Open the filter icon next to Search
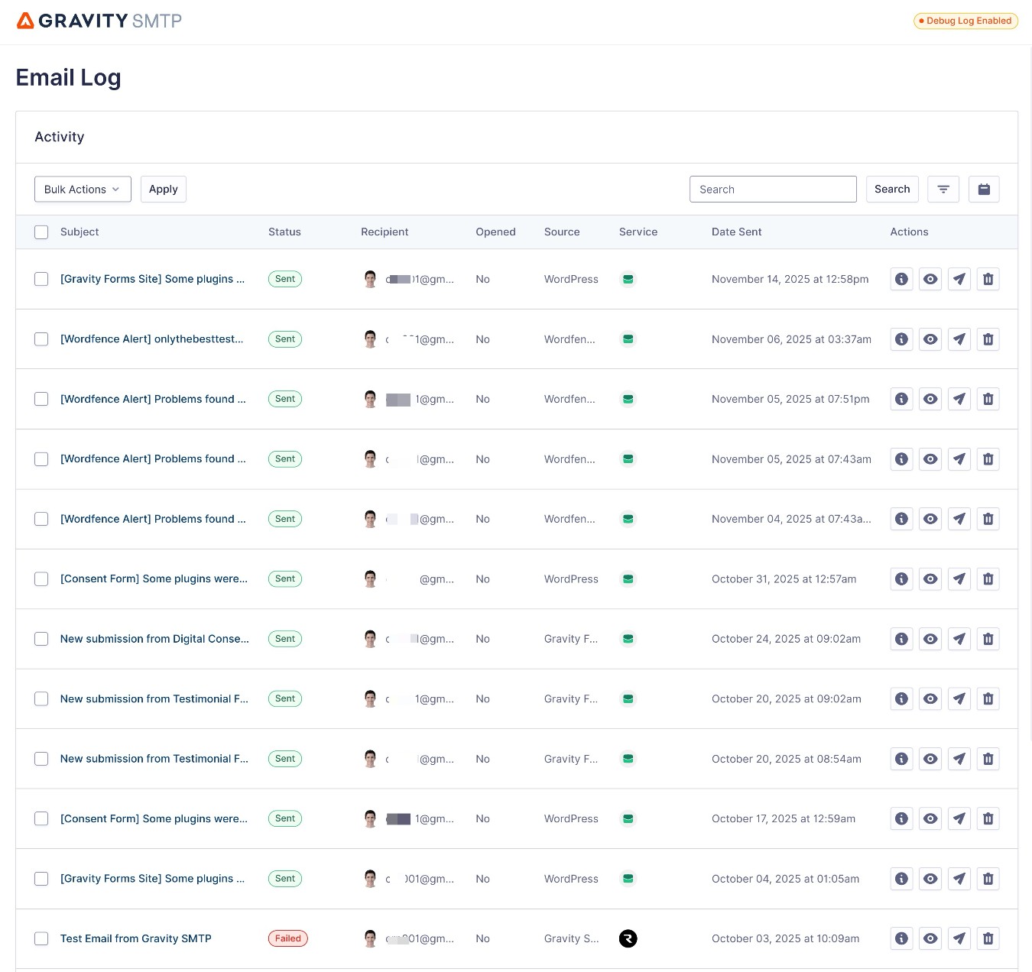The height and width of the screenshot is (972, 1032). [943, 189]
